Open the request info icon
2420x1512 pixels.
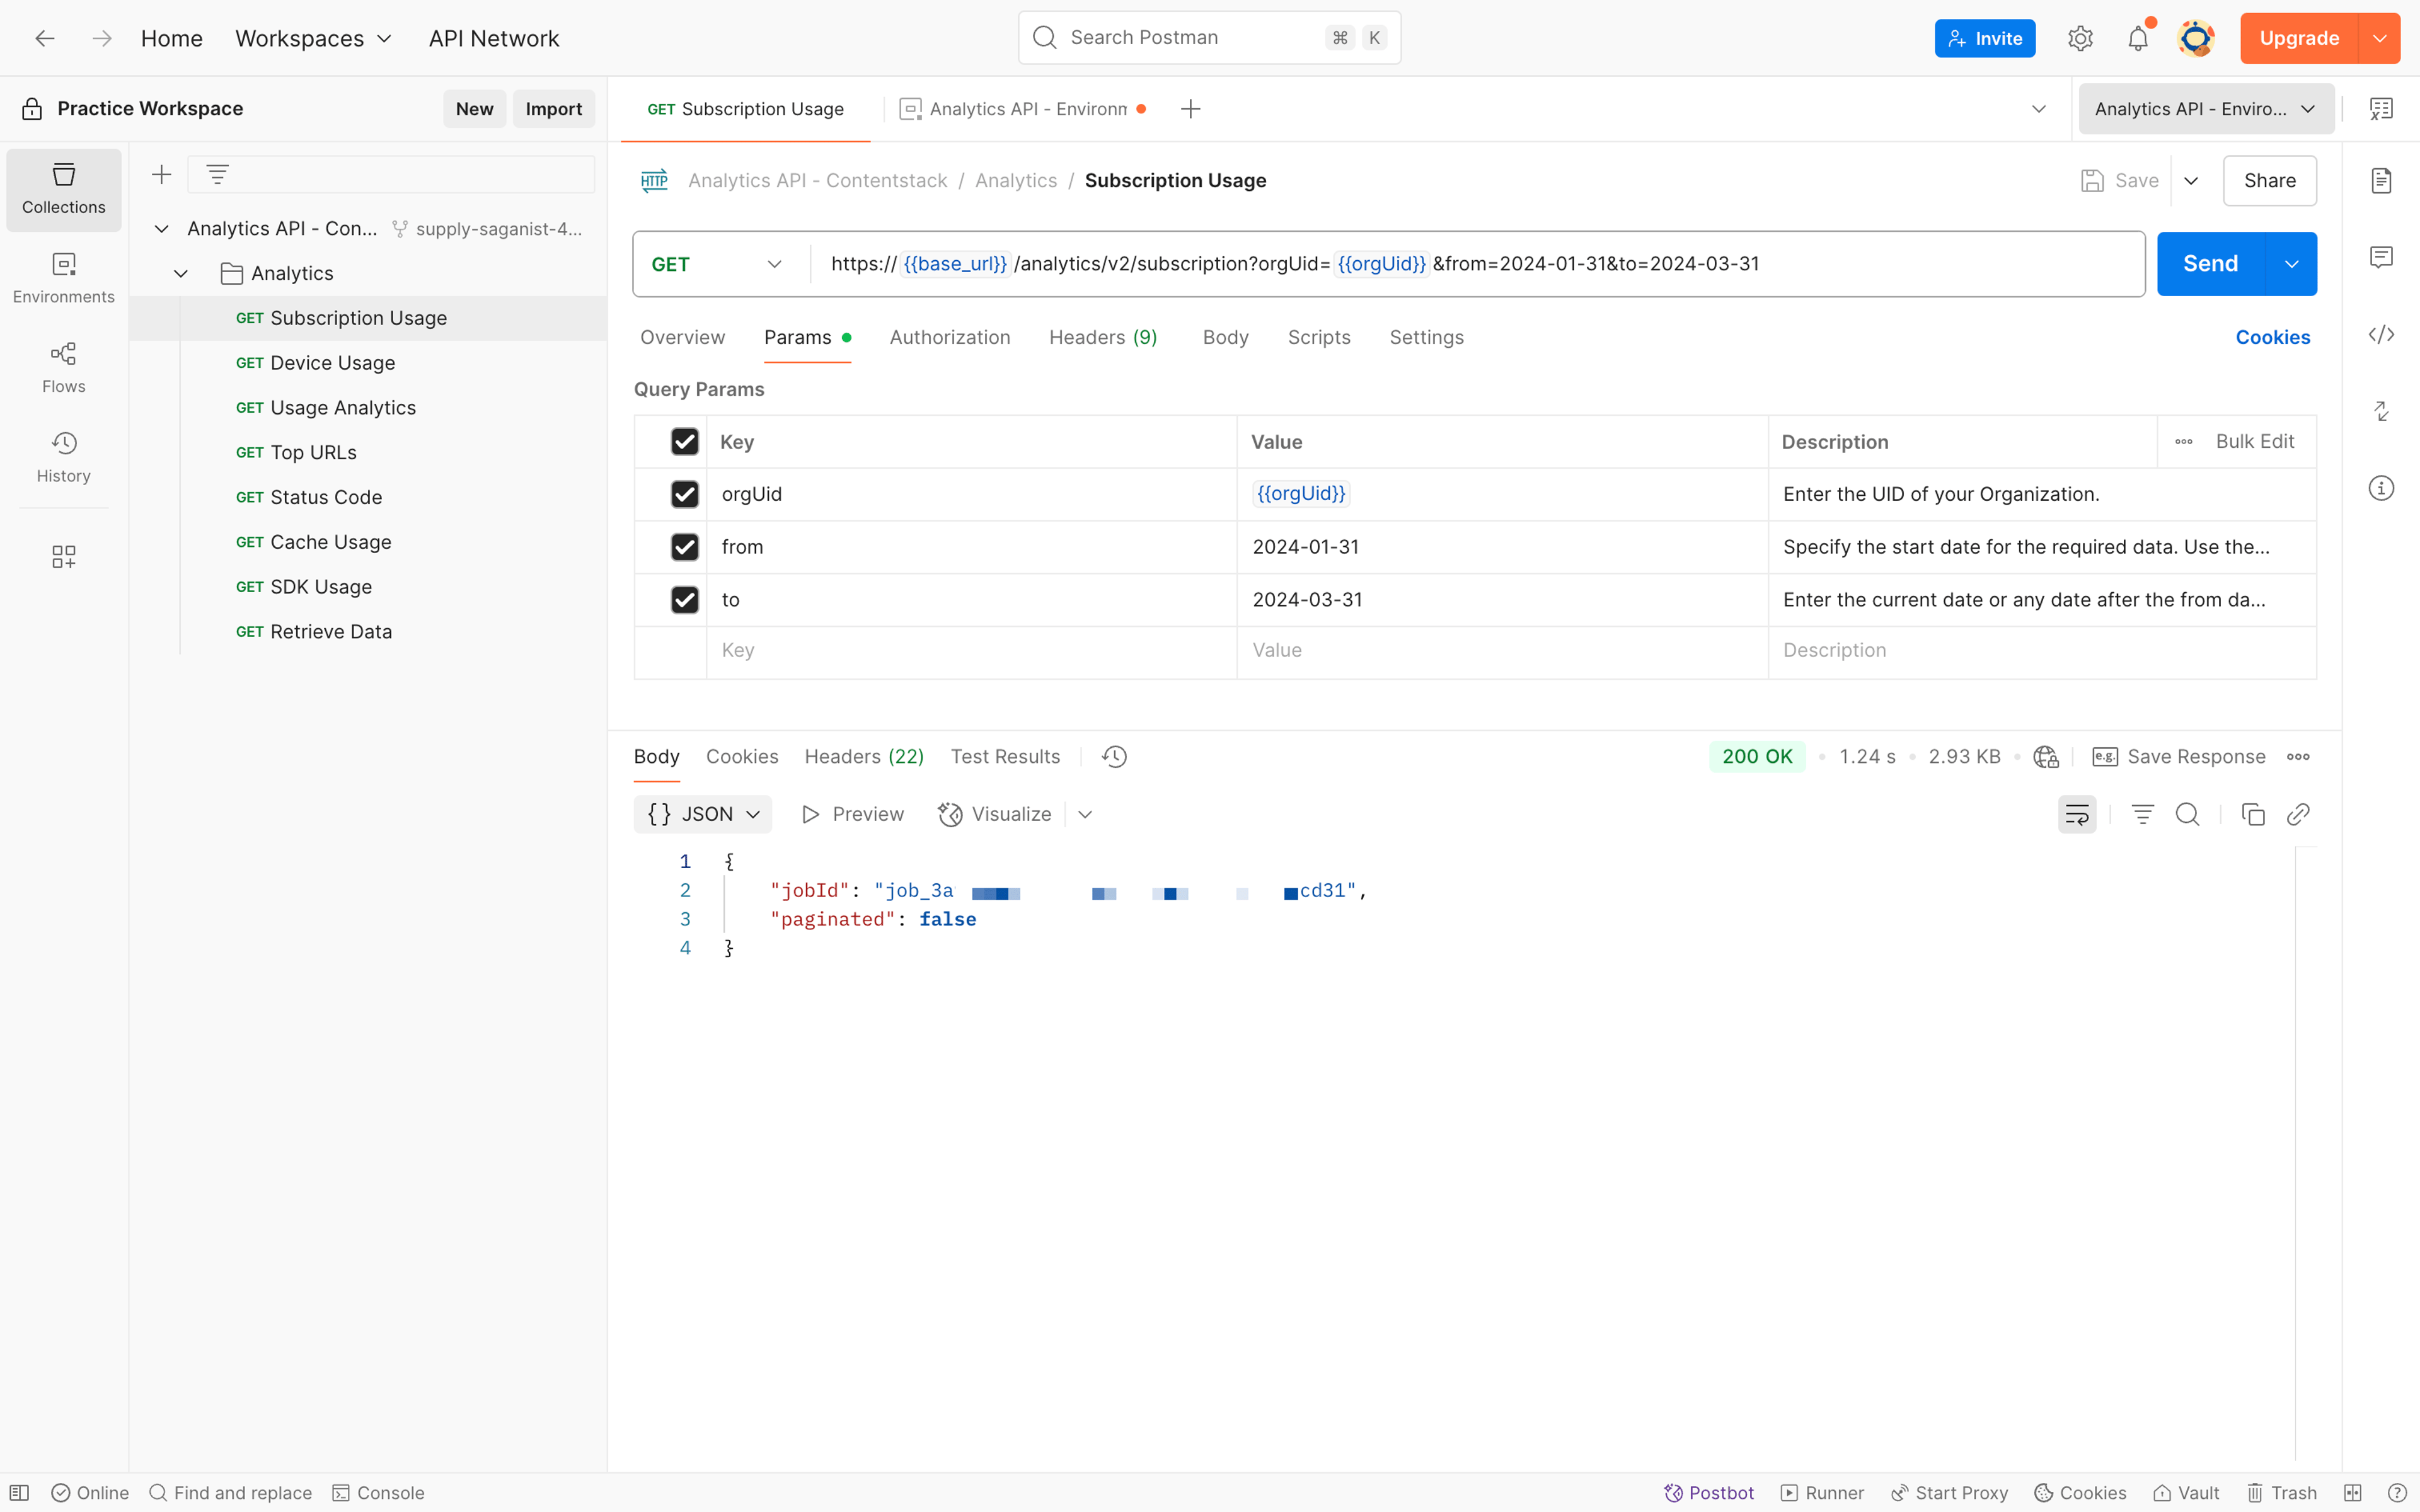pos(2381,488)
